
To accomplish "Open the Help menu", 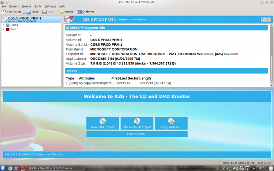I will pyautogui.click(x=62, y=6).
